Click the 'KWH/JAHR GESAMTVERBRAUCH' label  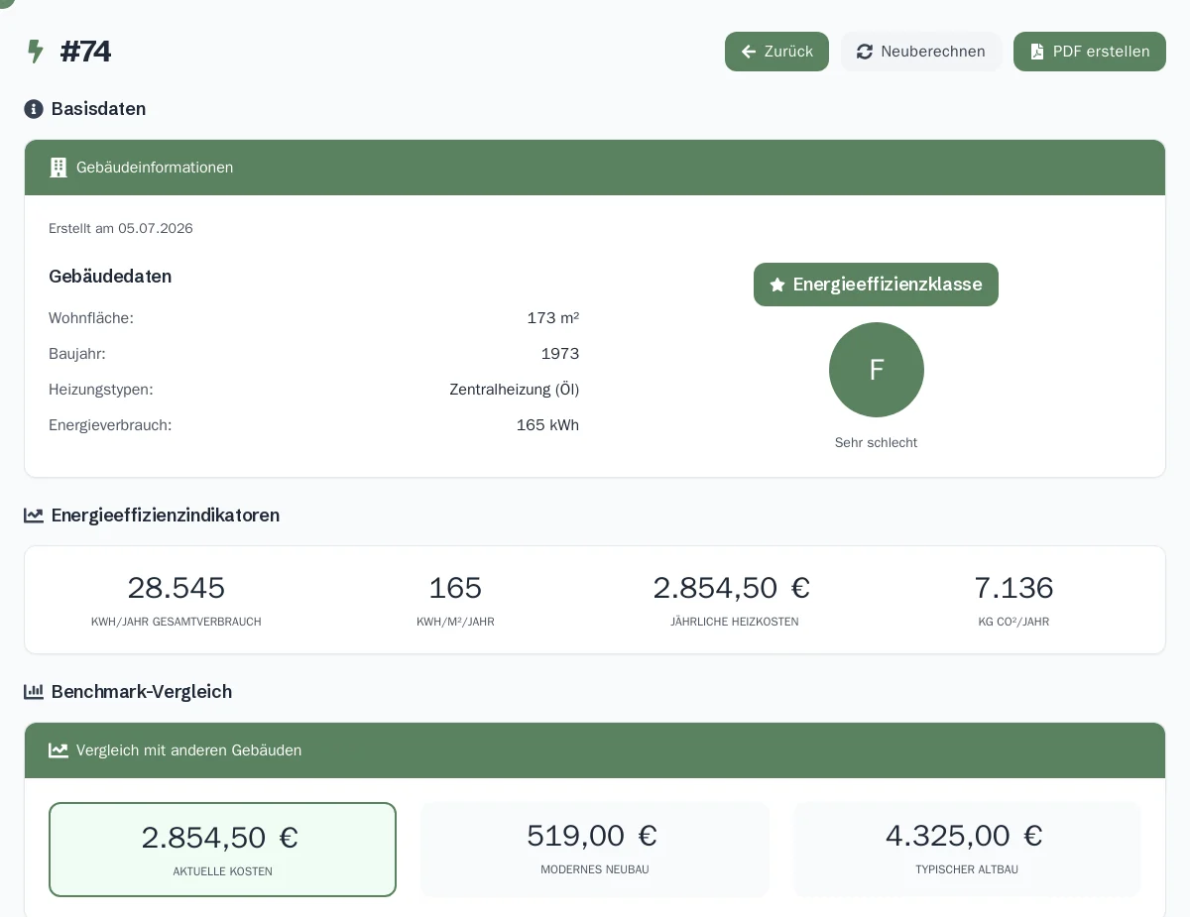(177, 622)
